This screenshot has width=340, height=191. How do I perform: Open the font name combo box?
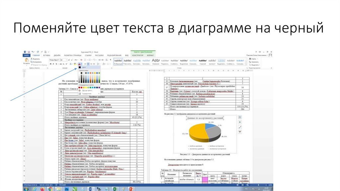55,60
